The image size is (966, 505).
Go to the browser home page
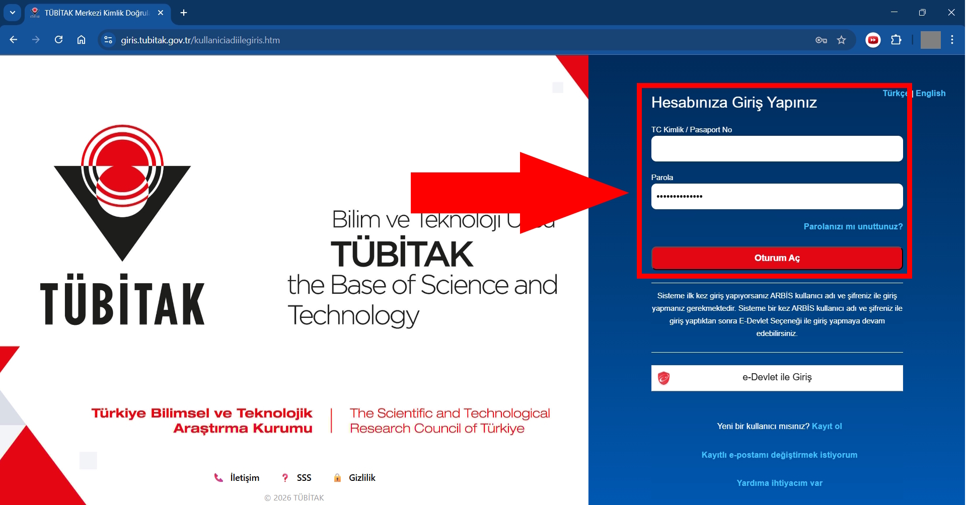(x=81, y=40)
